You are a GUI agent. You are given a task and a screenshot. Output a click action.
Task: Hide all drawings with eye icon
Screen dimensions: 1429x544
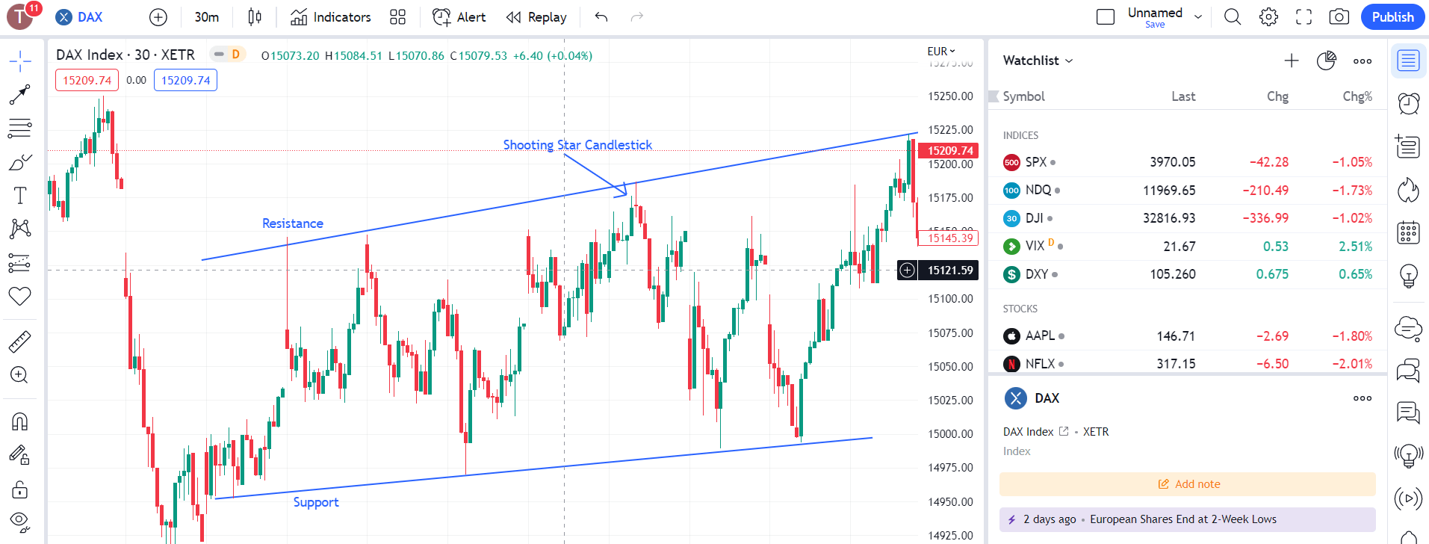pos(20,522)
